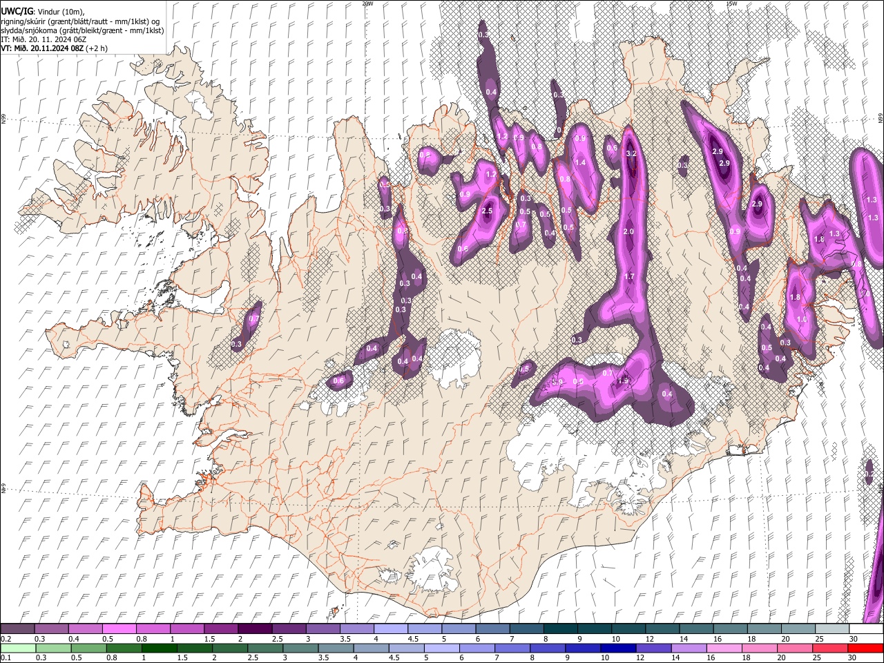Select the pale green 0.1 swatch in lower legend
The width and height of the screenshot is (884, 663).
(18, 648)
